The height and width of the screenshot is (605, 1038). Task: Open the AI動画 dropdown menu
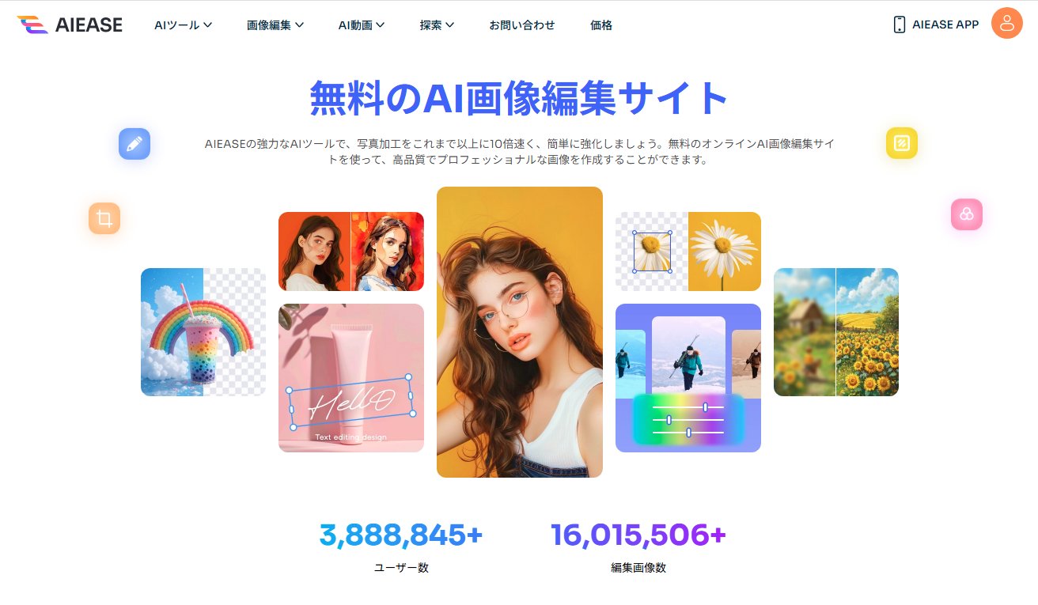pos(362,25)
